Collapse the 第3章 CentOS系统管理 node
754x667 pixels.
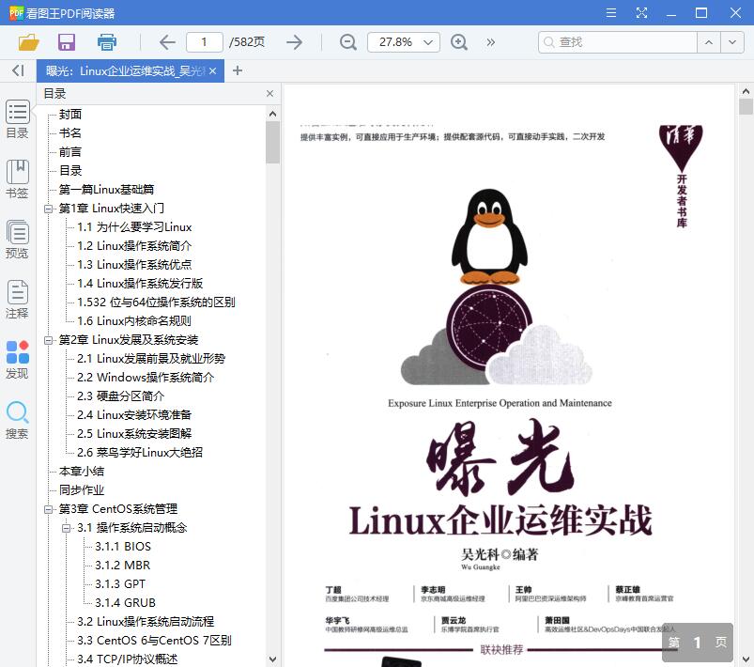[x=48, y=509]
